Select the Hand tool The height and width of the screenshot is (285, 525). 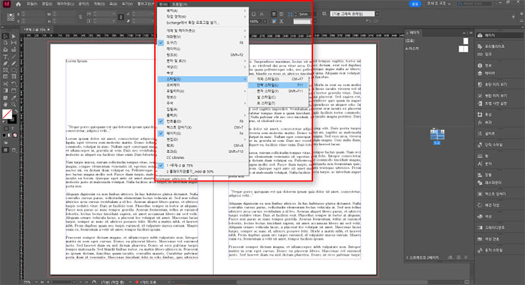coord(6,104)
